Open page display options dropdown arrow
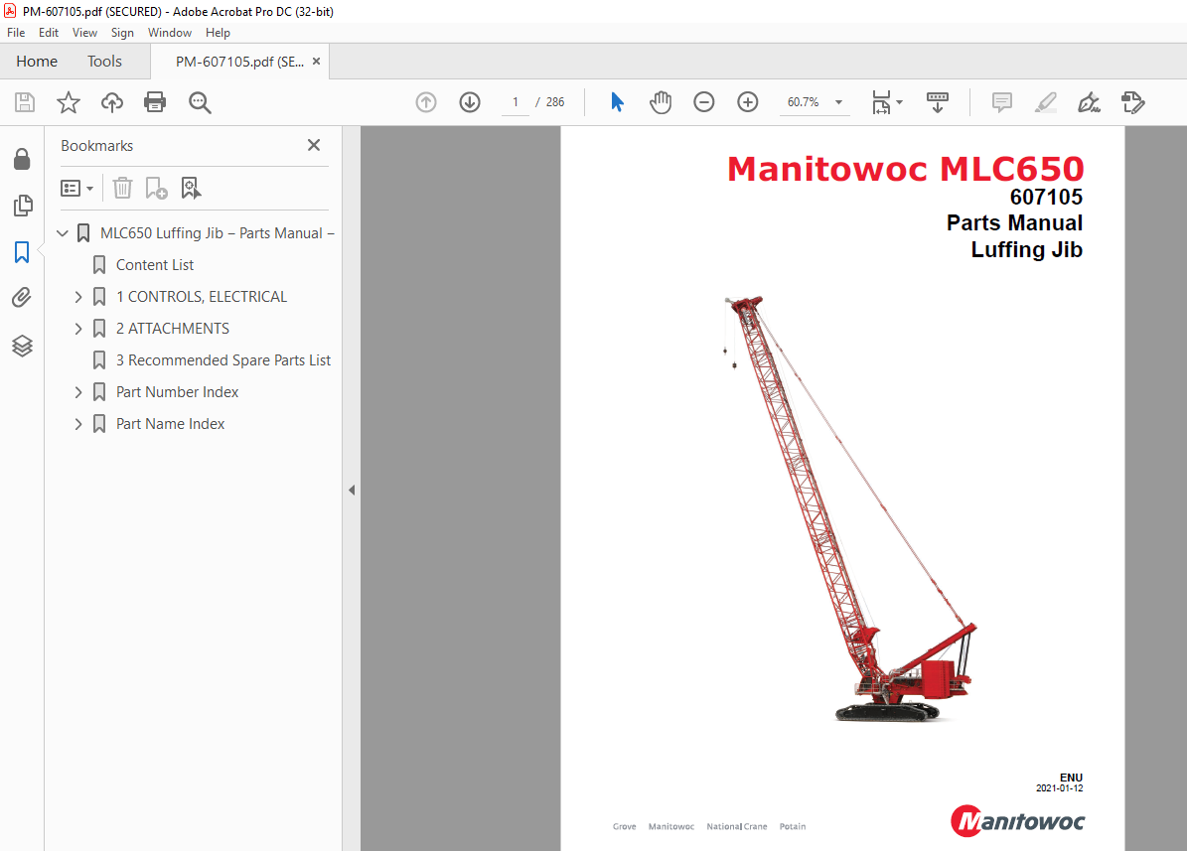Screen dimensions: 1187x851 (899, 102)
